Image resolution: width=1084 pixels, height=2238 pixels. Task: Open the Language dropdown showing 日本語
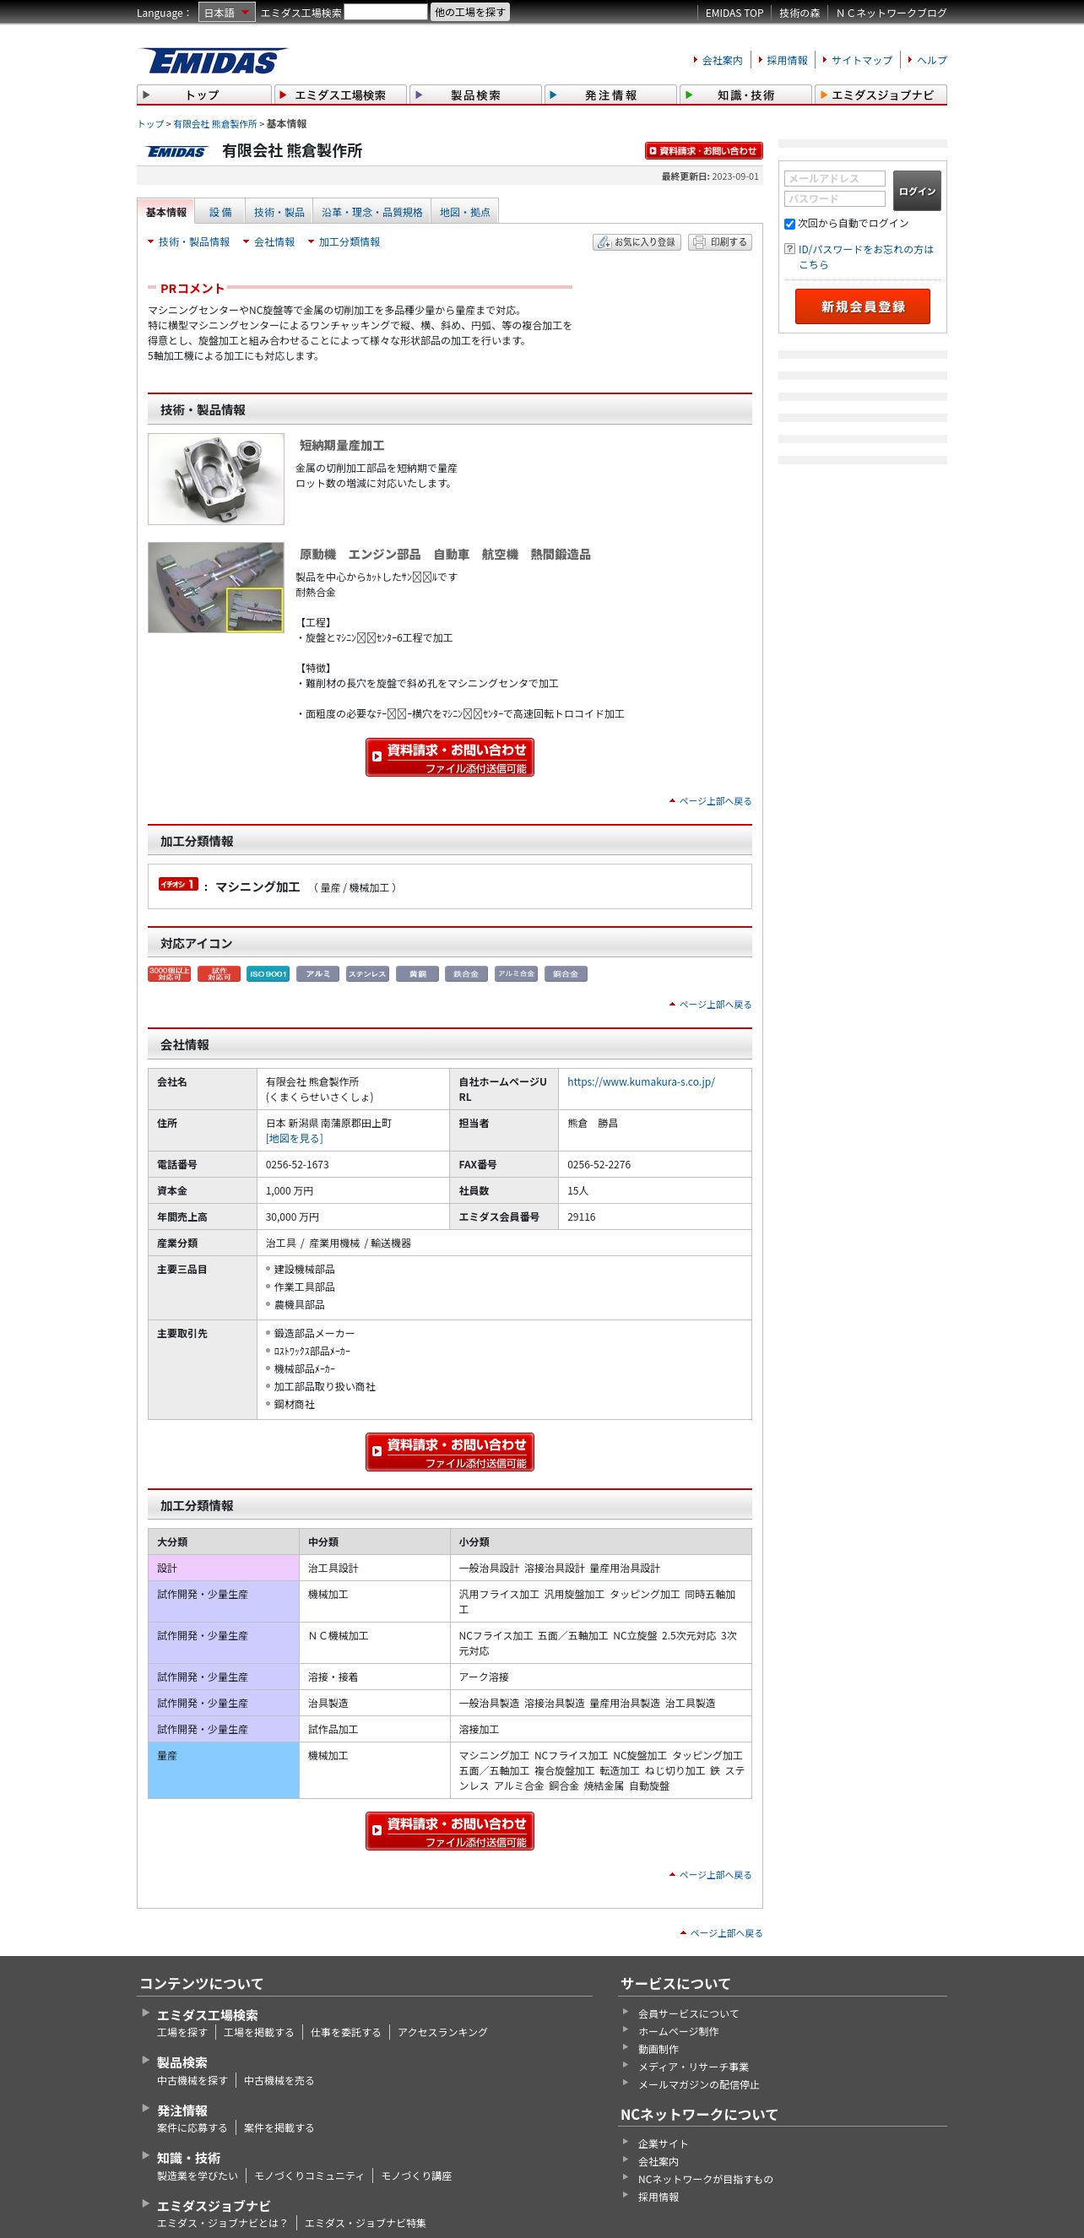tap(227, 12)
